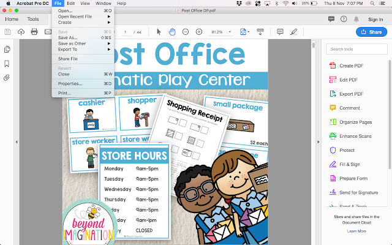Open the Edit menu

point(71,3)
